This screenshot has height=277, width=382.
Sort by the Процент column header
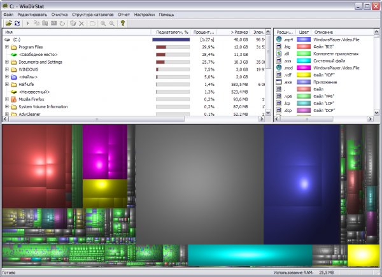[x=204, y=32]
